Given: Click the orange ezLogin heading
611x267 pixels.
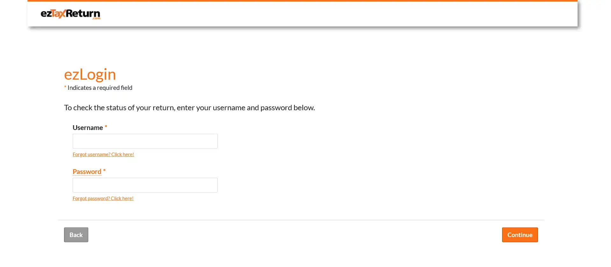Looking at the screenshot, I should click(x=90, y=74).
